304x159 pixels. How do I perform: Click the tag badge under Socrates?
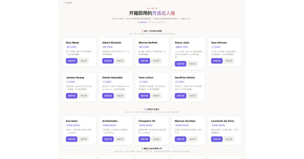73,125
